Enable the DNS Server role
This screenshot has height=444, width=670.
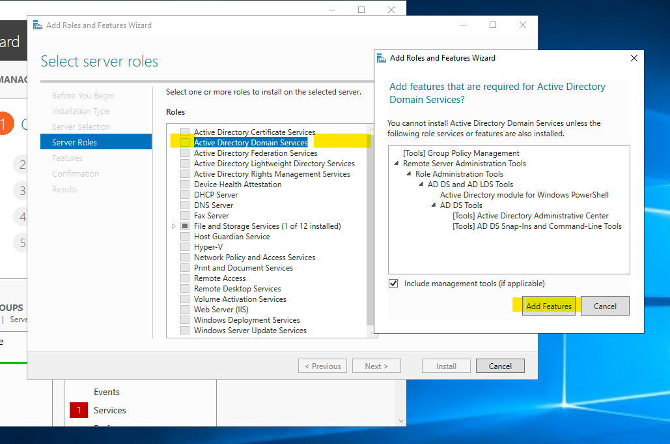[x=185, y=205]
